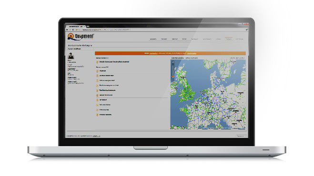This screenshot has height=176, width=314.
Task: Reload the page with the refresh icon
Action: point(73,30)
